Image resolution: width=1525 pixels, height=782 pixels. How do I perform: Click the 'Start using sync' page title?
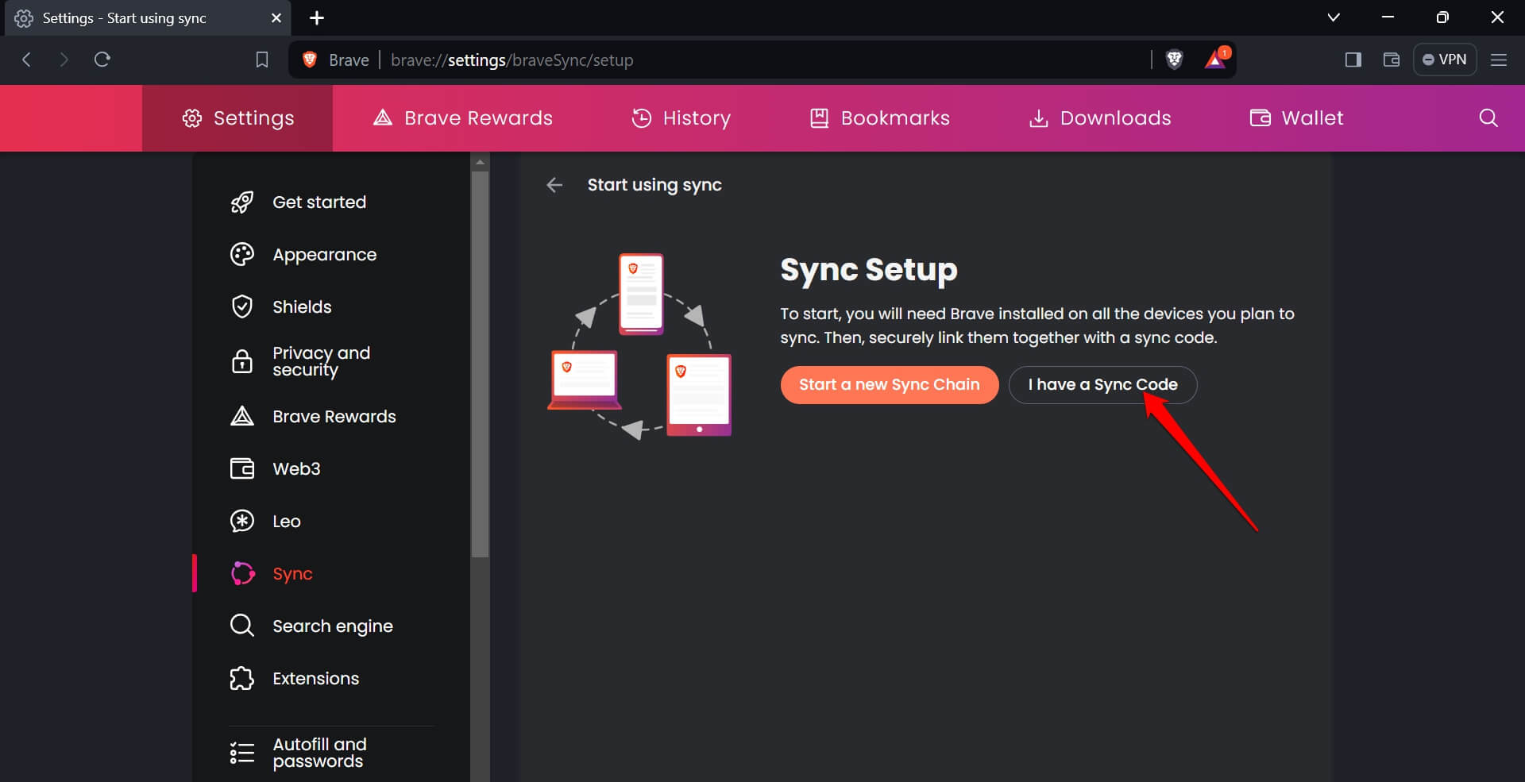[x=654, y=186]
